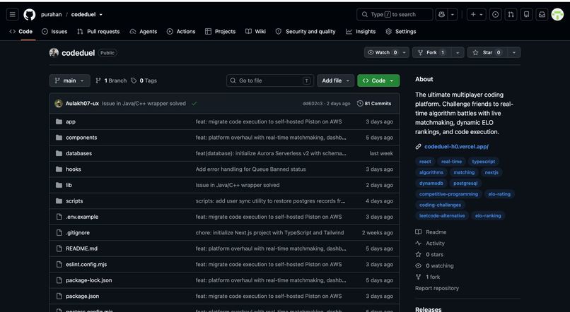This screenshot has height=312, width=570.
Task: Open the eslint.config.mjs file name
Action: (86, 265)
